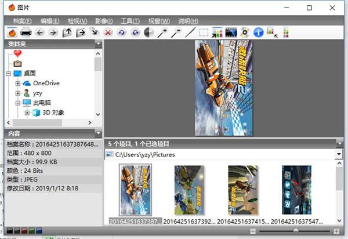Select OneDrive in folder tree
This screenshot has height=239, width=348.
point(46,83)
